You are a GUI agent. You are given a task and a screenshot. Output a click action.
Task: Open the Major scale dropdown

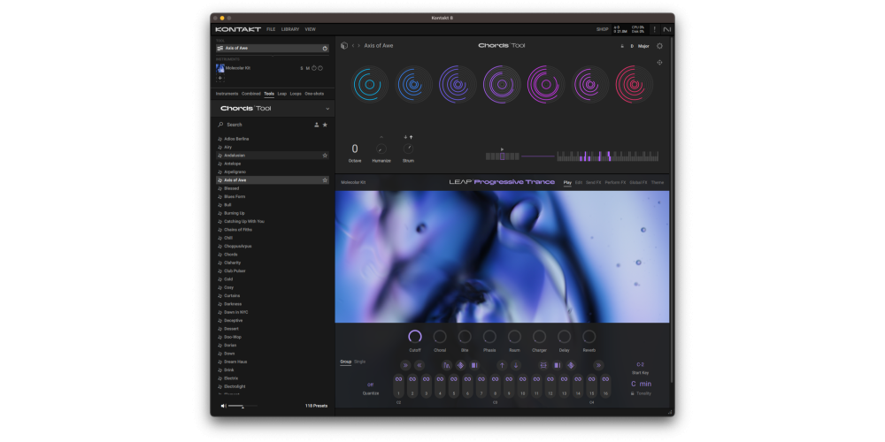coord(643,46)
